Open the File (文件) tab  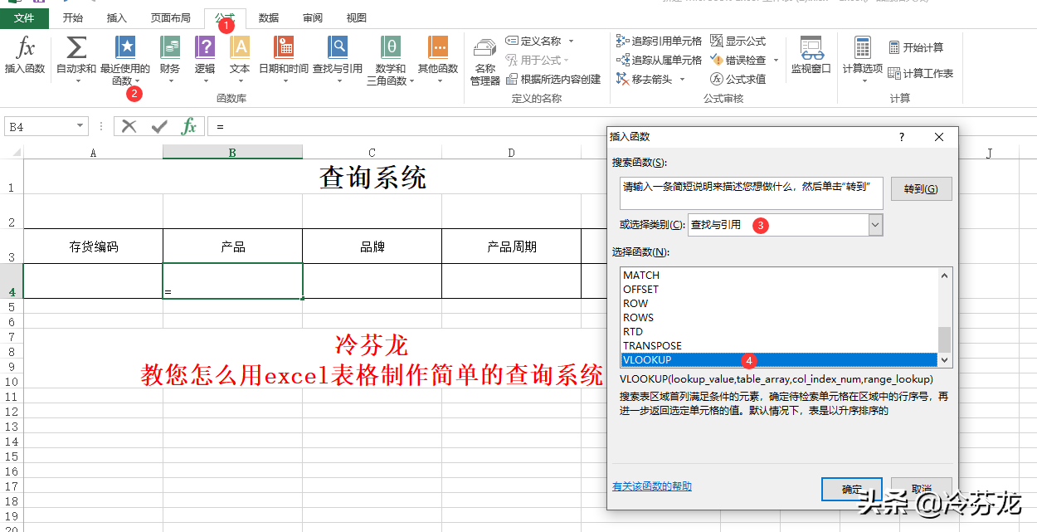25,17
